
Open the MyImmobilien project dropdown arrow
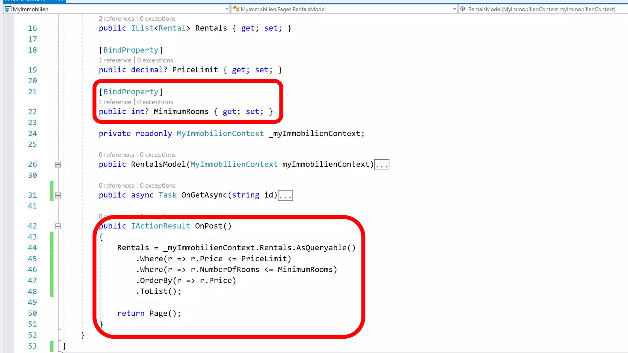[227, 9]
